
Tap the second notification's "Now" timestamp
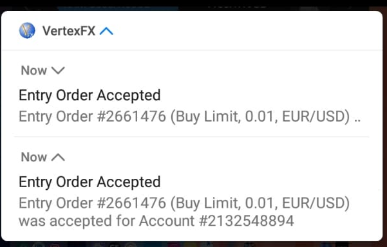(x=34, y=157)
